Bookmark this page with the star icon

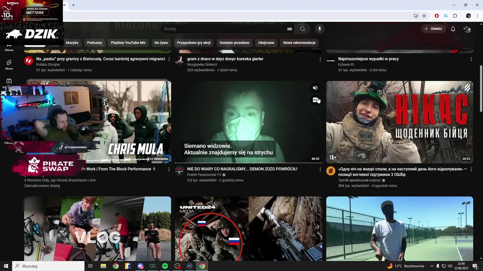[x=424, y=16]
